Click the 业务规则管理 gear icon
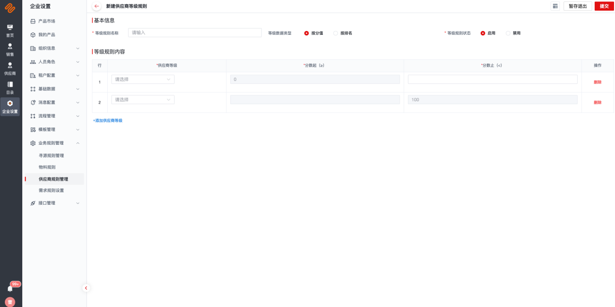 pos(33,143)
